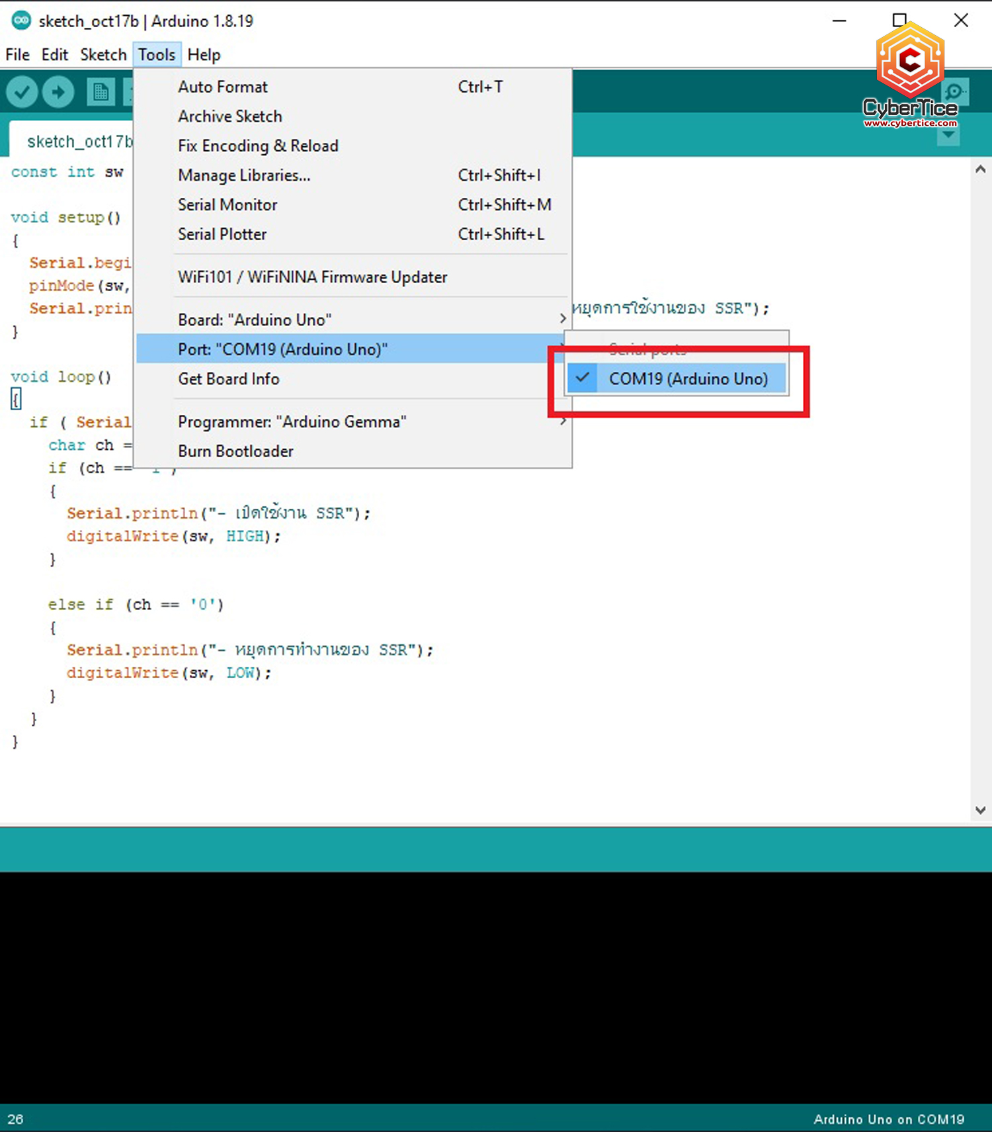This screenshot has width=992, height=1132.
Task: Click Get Board Info
Action: click(354, 379)
